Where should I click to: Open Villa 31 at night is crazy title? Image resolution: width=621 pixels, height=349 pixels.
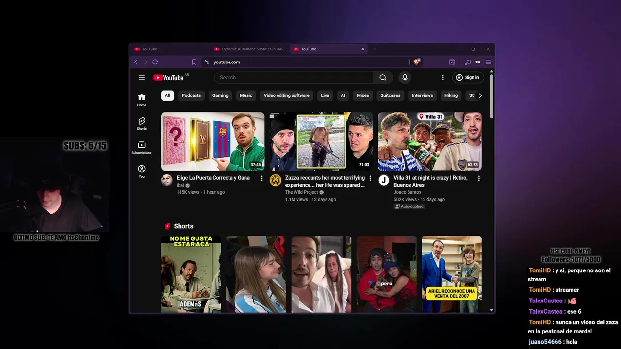pyautogui.click(x=430, y=181)
